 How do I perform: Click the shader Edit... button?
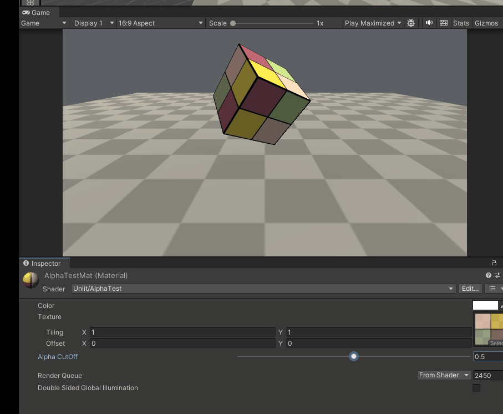pyautogui.click(x=470, y=289)
